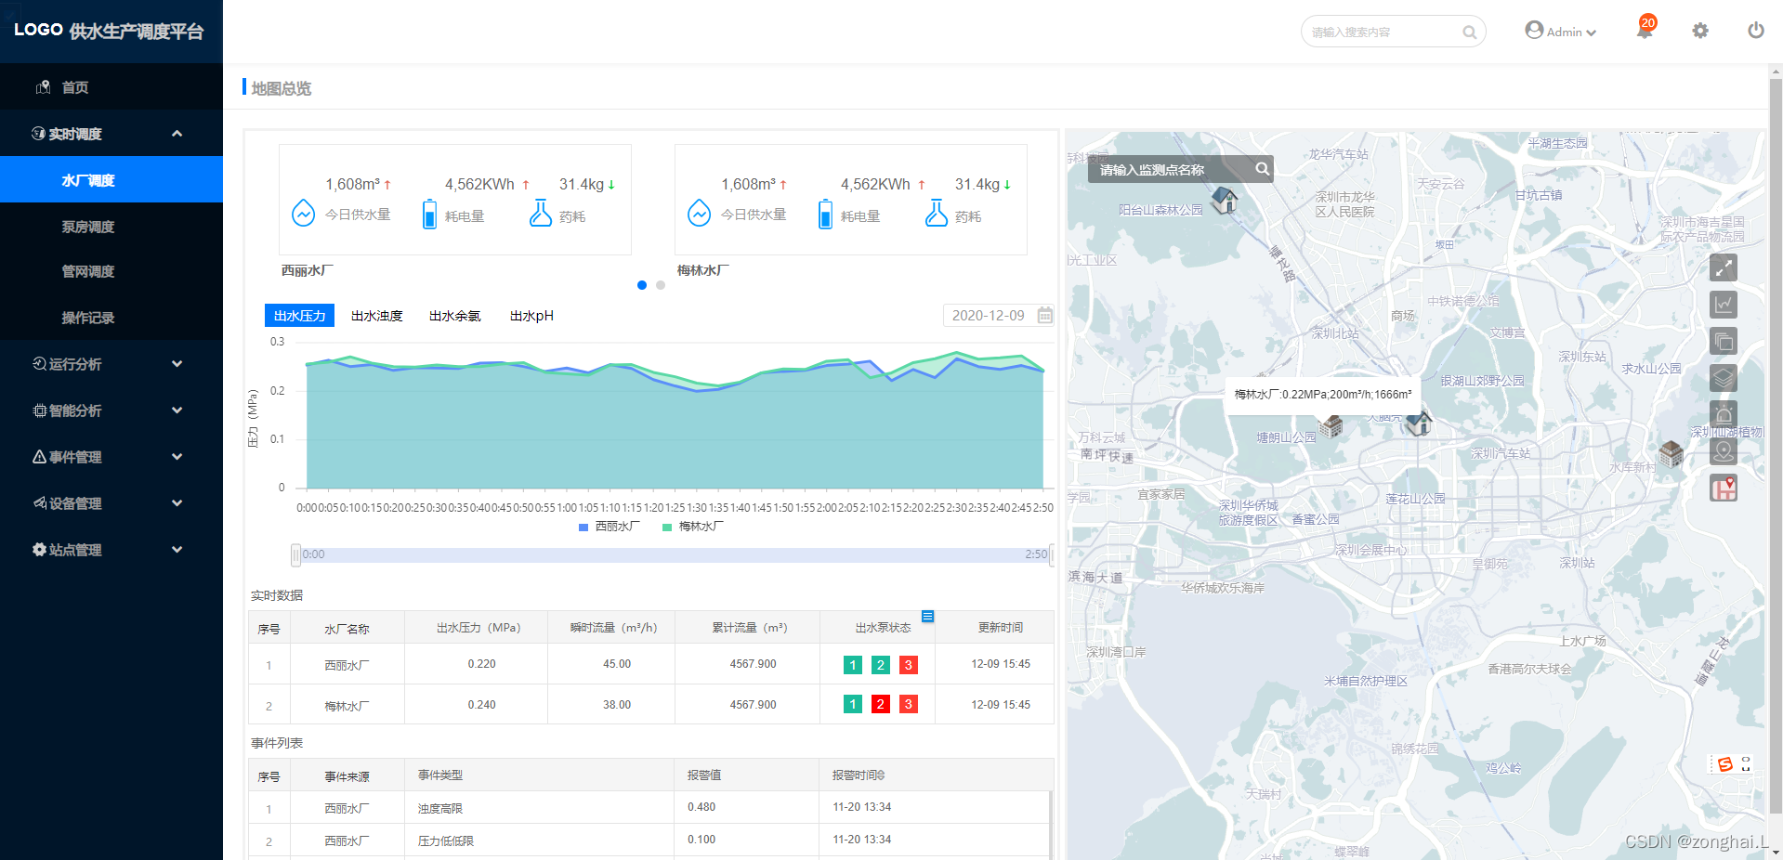1783x860 pixels.
Task: Click 梅林水厂 耗电量 battery icon
Action: tap(825, 214)
